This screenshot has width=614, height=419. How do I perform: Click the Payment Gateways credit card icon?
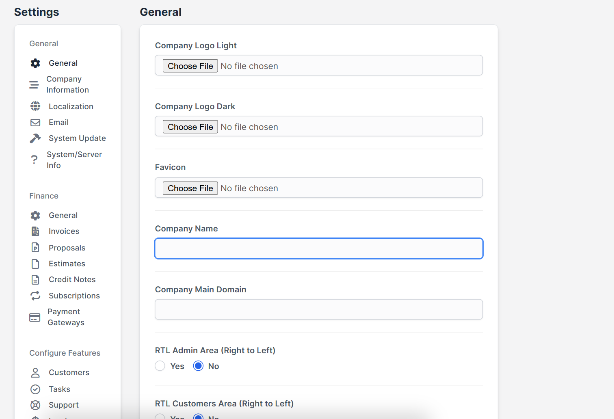35,317
